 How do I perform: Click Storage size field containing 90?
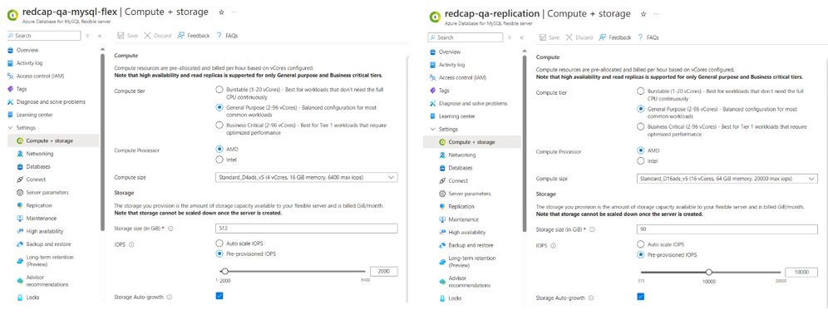[x=727, y=229]
